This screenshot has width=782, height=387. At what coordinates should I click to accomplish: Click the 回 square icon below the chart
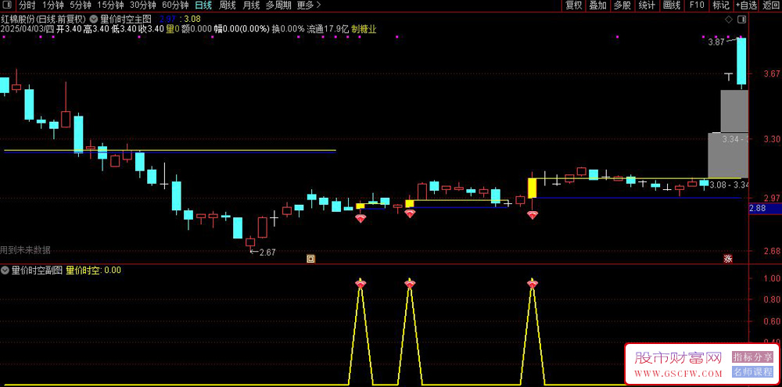click(x=310, y=259)
